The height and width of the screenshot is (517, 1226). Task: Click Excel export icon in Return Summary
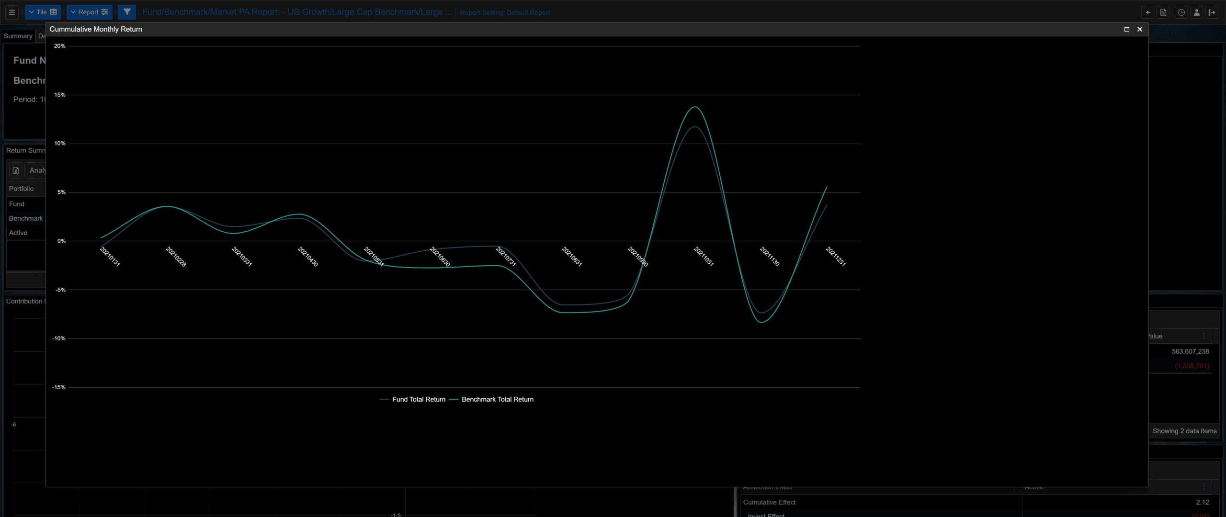(16, 170)
